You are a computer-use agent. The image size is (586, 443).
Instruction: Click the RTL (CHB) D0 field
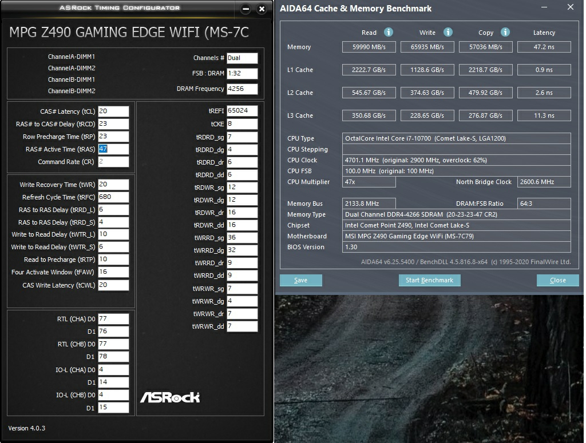(114, 344)
